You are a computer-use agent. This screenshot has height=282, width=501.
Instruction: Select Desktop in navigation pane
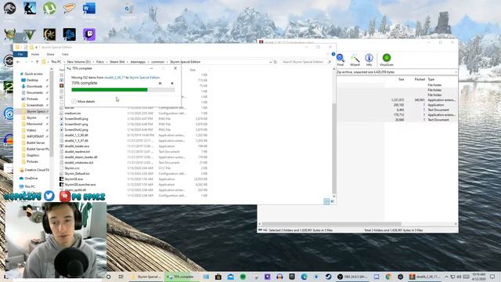(x=32, y=80)
